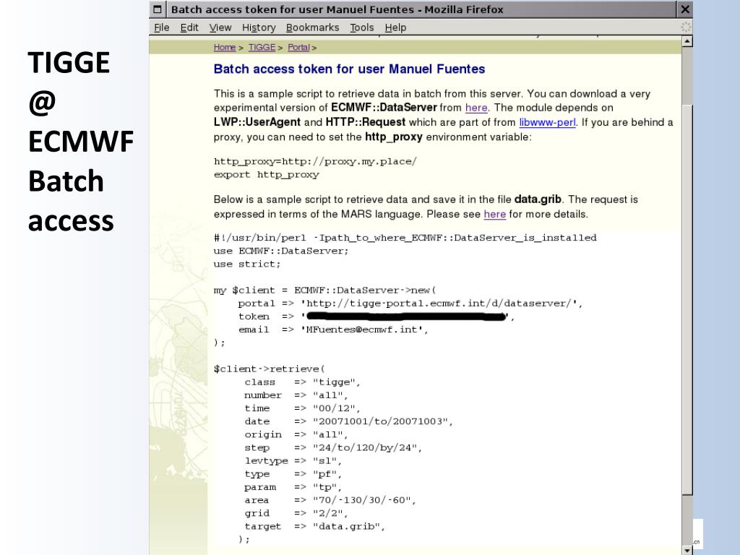Open the File menu
Image resolution: width=740 pixels, height=555 pixels.
coord(161,28)
